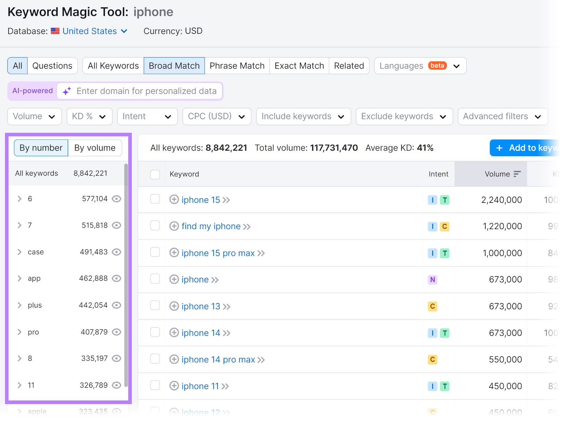Switch to the Questions tab
Image resolution: width=565 pixels, height=421 pixels.
tap(52, 66)
